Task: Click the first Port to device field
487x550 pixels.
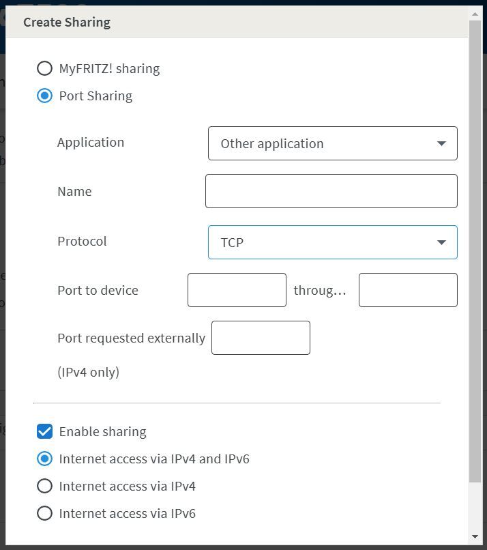Action: tap(237, 290)
